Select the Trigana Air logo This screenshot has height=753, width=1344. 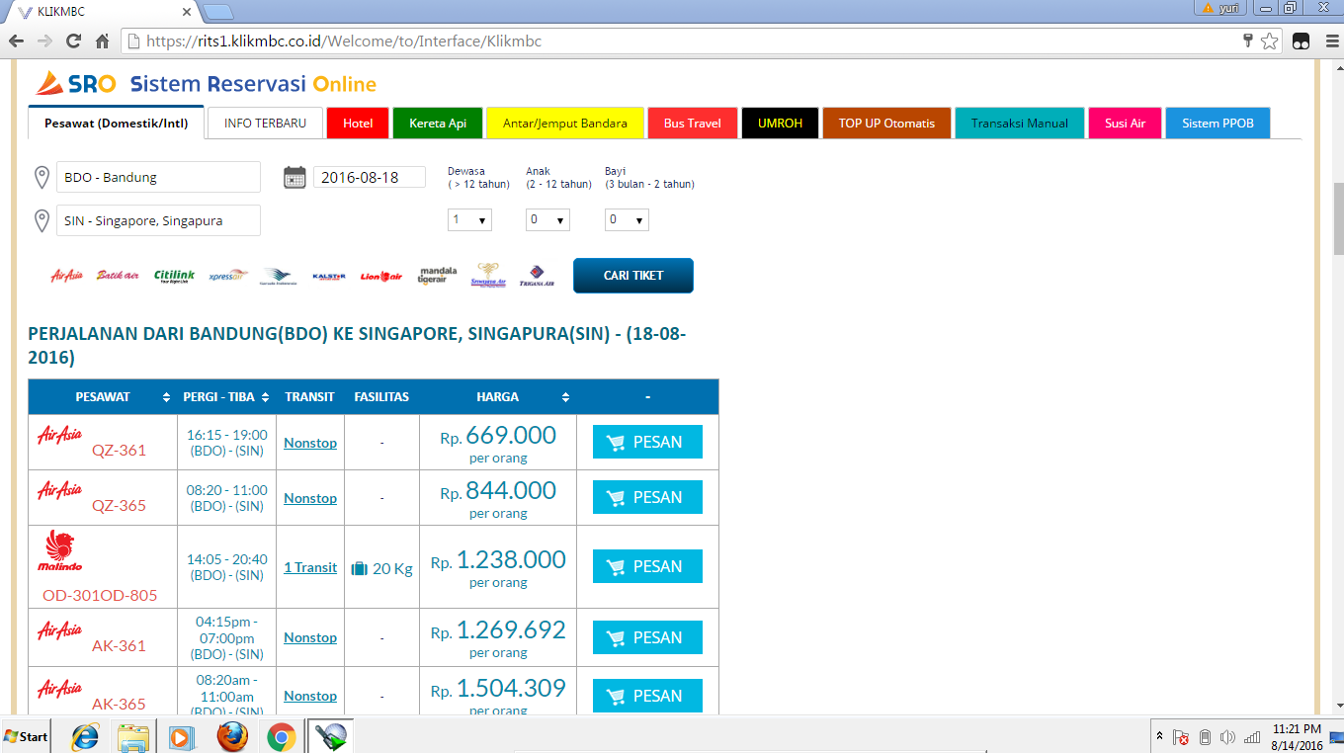click(x=537, y=276)
